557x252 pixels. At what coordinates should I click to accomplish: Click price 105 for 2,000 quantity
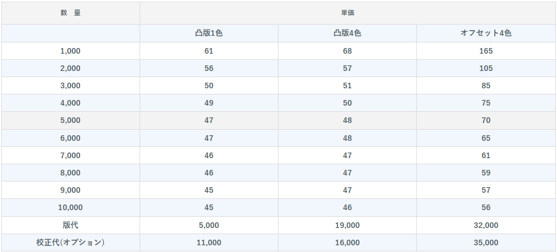(x=486, y=68)
